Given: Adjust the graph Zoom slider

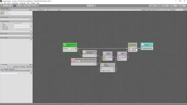Looking at the screenshot, I should (x=54, y=10).
